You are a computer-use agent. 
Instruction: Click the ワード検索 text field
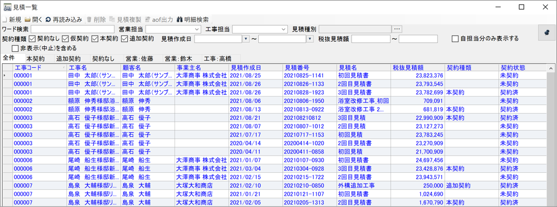[x=72, y=30]
